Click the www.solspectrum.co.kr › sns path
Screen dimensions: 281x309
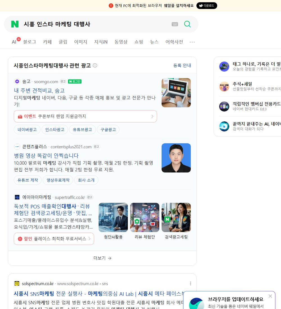(82, 284)
